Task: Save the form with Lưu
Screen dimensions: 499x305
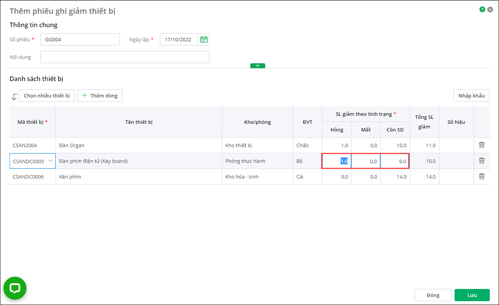Action: [472, 295]
